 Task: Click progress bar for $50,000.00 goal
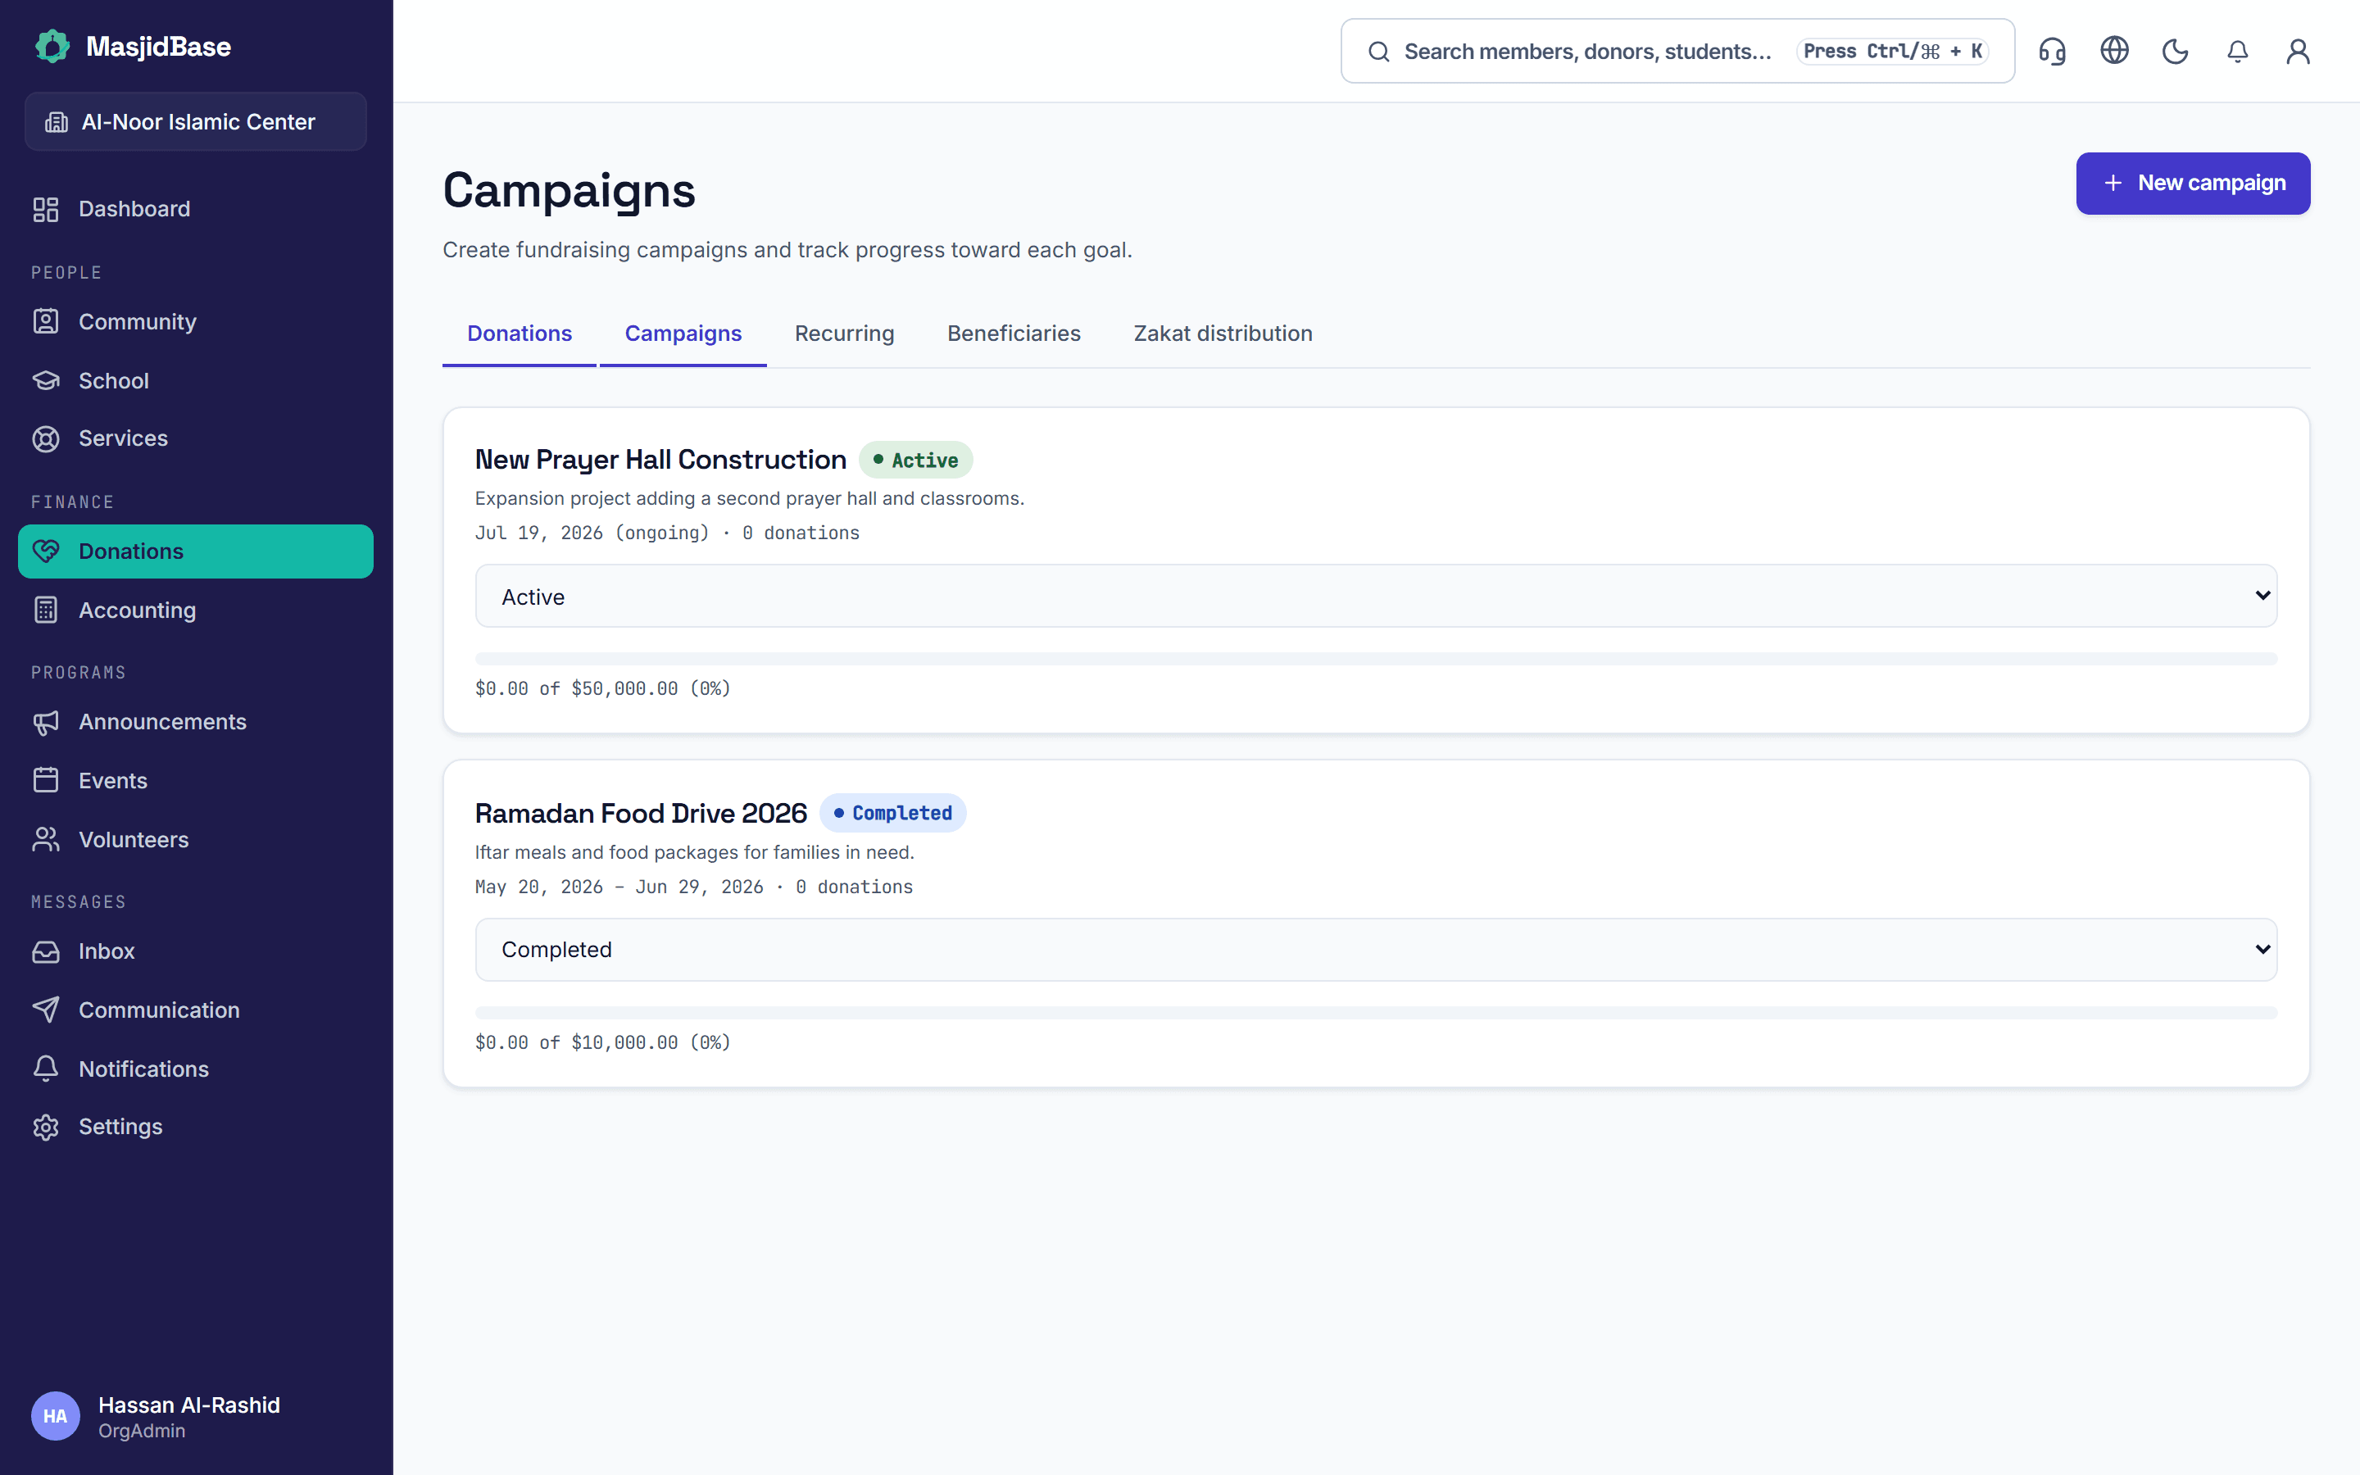[x=1375, y=659]
